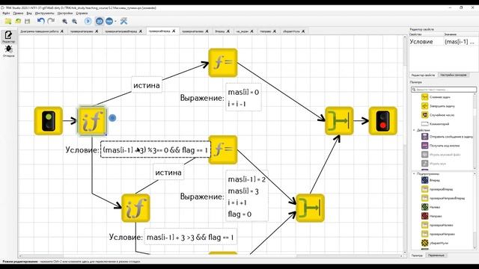Run the program with the play icon

coord(88,21)
